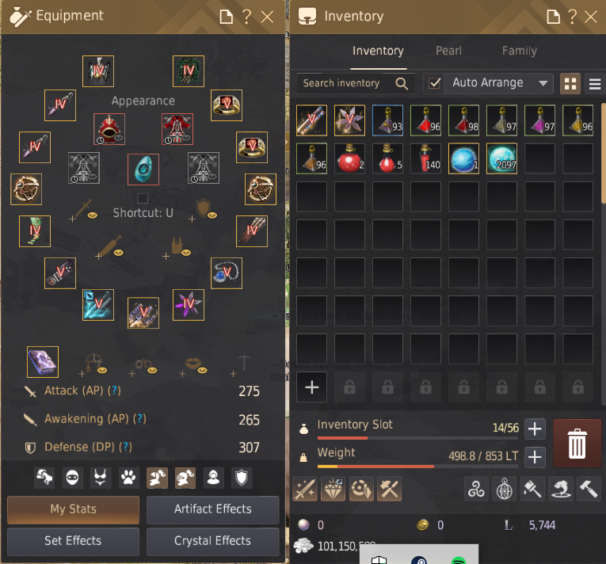The width and height of the screenshot is (606, 564).
Task: Tick the checkbox above Shortcut: U
Action: 143,198
